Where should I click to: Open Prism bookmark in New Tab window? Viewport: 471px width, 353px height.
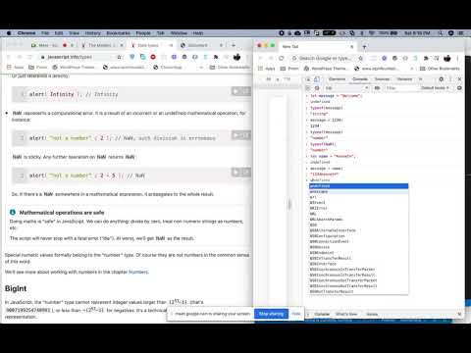pos(290,69)
